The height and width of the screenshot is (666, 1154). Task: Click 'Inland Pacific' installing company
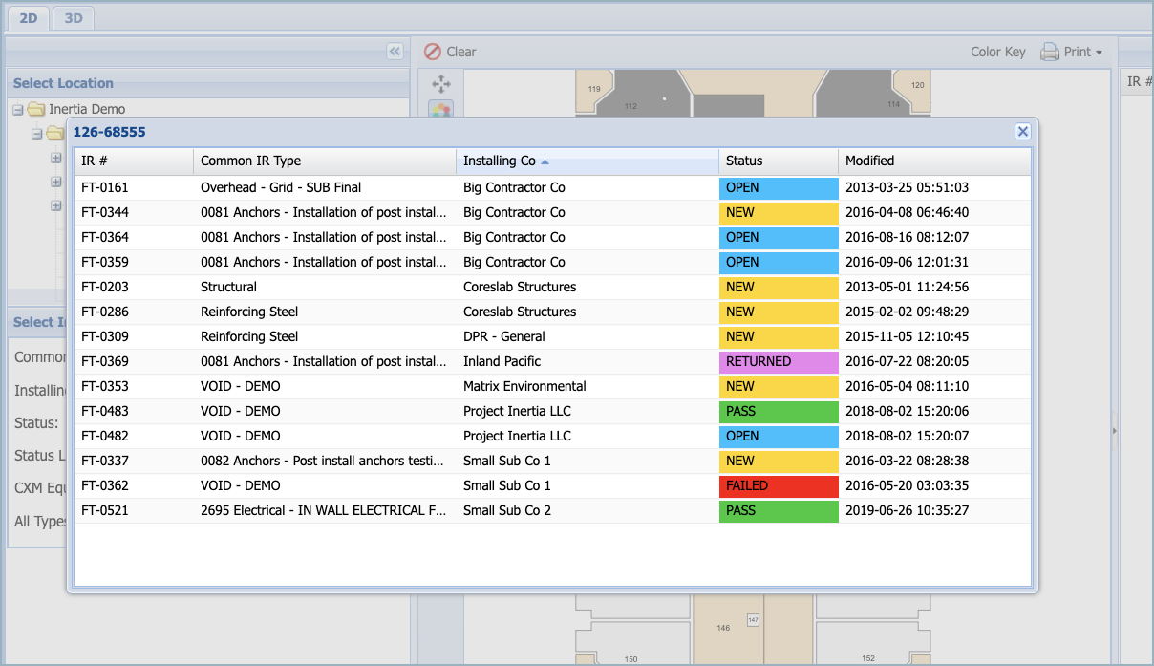[502, 361]
